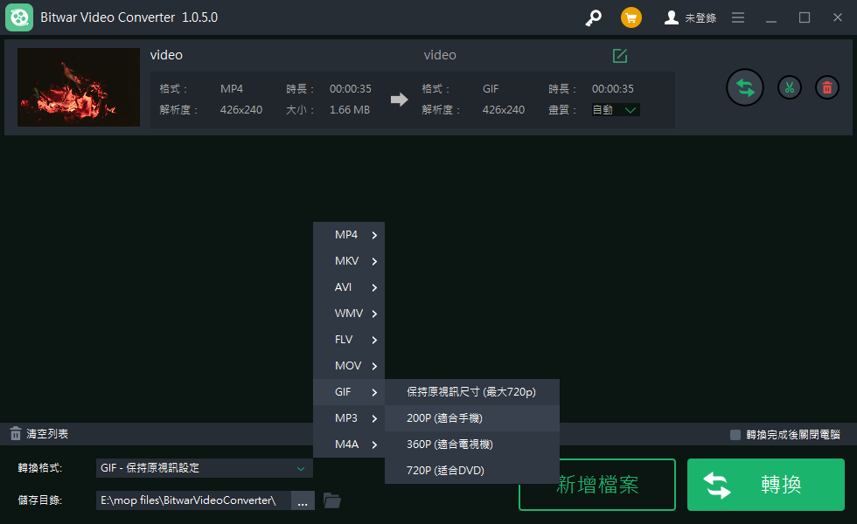Open the output folder icon
Image resolution: width=857 pixels, height=524 pixels.
pos(331,500)
